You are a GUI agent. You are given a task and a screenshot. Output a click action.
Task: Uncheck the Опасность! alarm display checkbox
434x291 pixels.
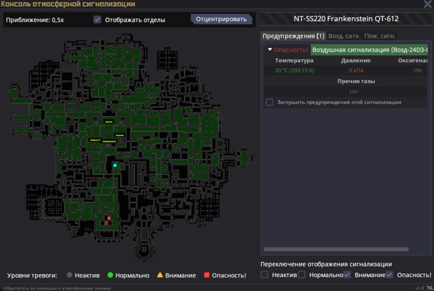coord(389,275)
